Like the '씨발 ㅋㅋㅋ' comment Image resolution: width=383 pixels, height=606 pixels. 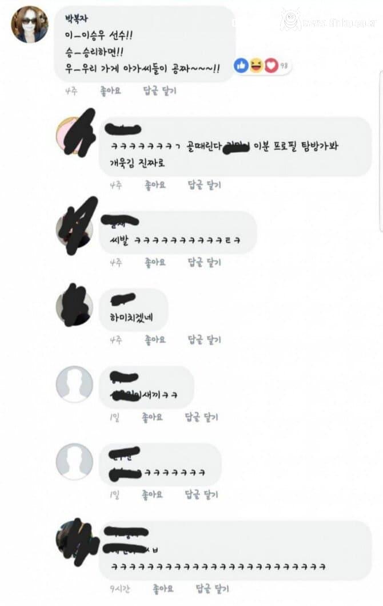coord(155,263)
